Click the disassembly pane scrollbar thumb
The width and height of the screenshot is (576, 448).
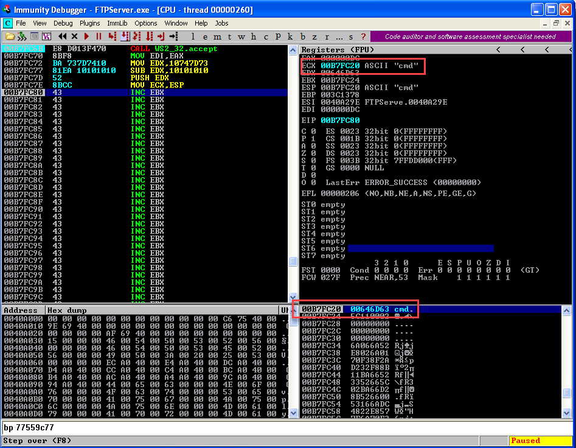click(293, 261)
